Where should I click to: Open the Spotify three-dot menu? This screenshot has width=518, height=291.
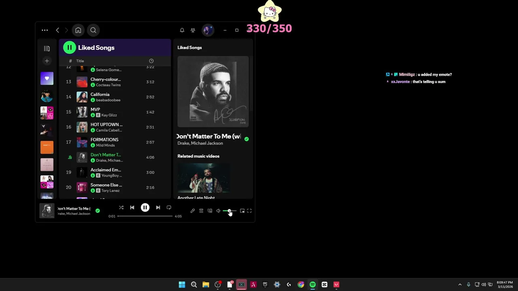(x=45, y=30)
